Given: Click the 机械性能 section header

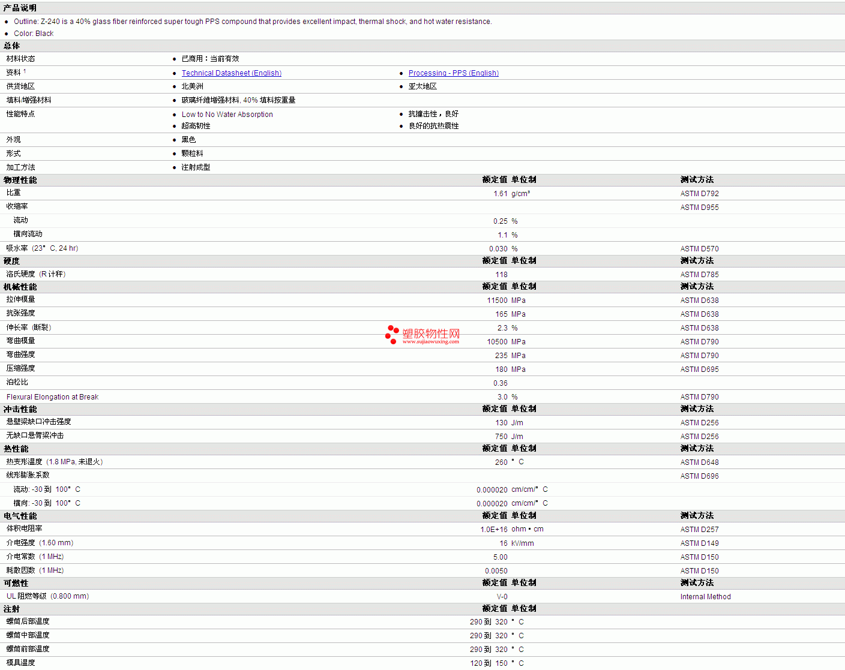Looking at the screenshot, I should (x=20, y=287).
